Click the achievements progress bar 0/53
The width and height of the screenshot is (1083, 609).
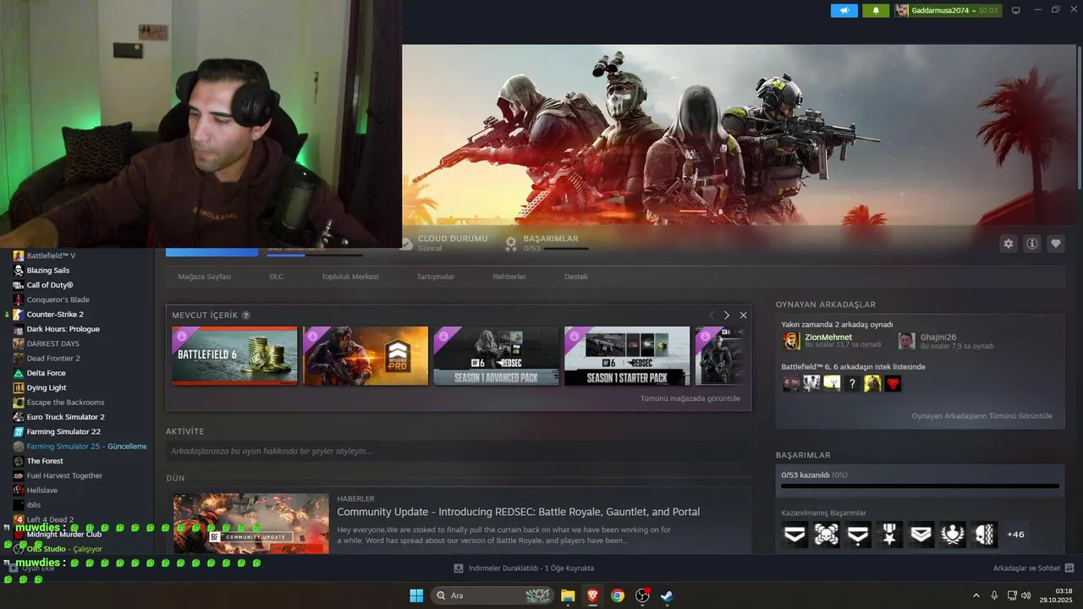(920, 486)
